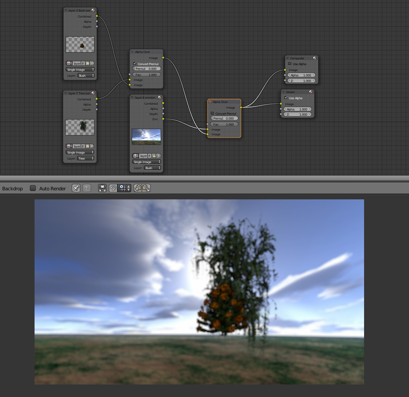Click the paste-nodes-from-clipboard icon
409x397 pixels.
click(x=146, y=188)
